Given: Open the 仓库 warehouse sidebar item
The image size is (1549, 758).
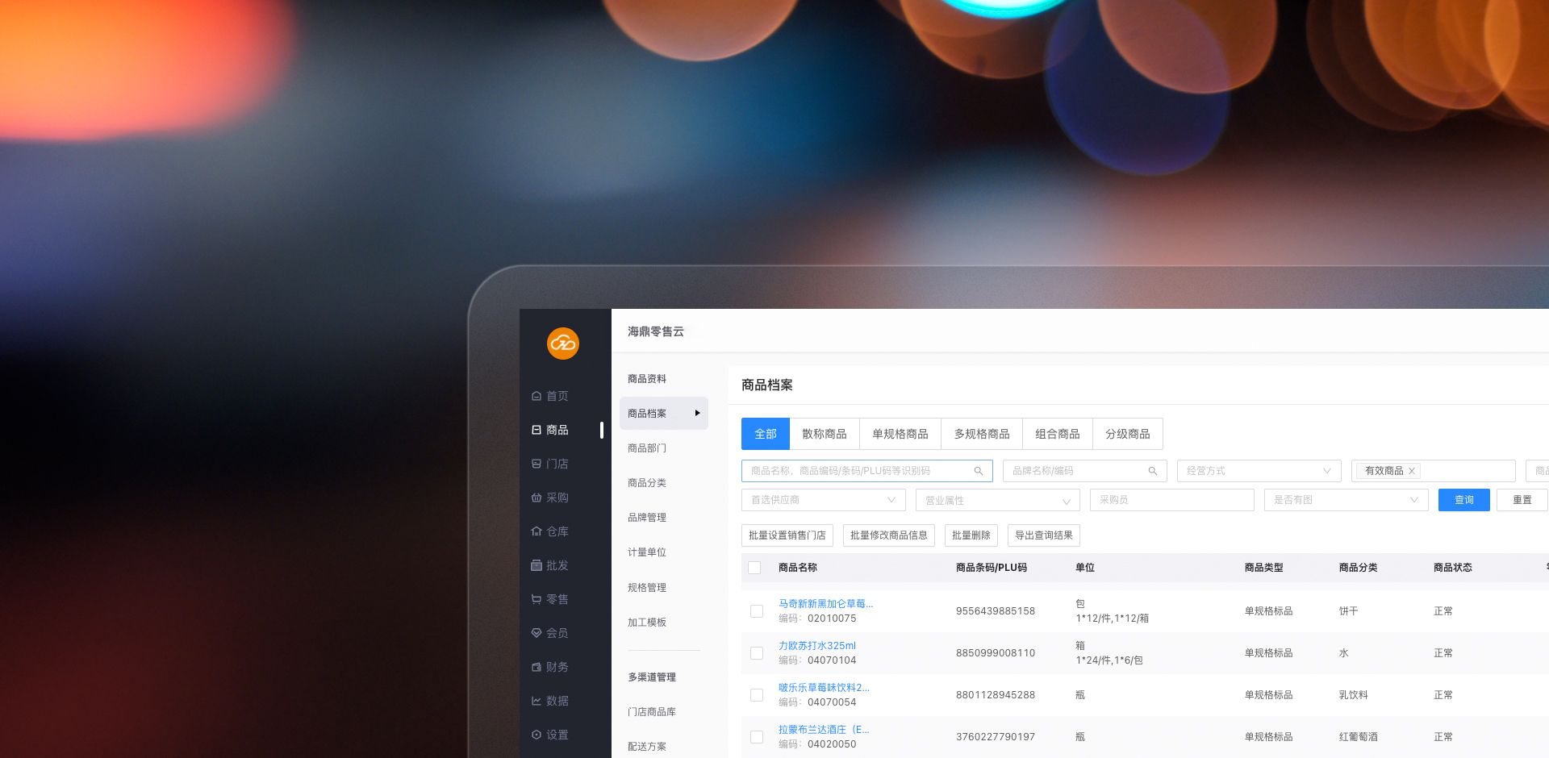Looking at the screenshot, I should point(550,531).
